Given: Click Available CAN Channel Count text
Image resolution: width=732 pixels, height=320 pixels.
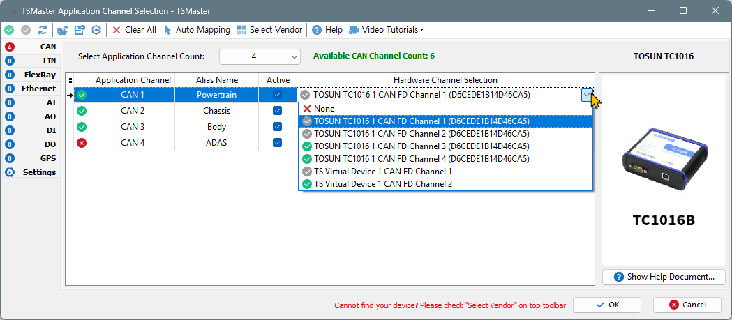Looking at the screenshot, I should [x=374, y=56].
